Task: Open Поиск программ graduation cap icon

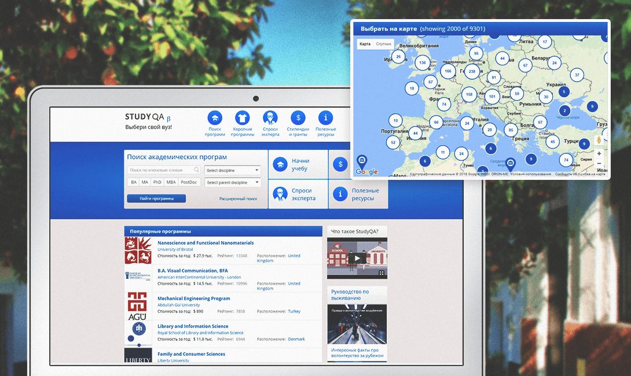Action: [x=215, y=118]
